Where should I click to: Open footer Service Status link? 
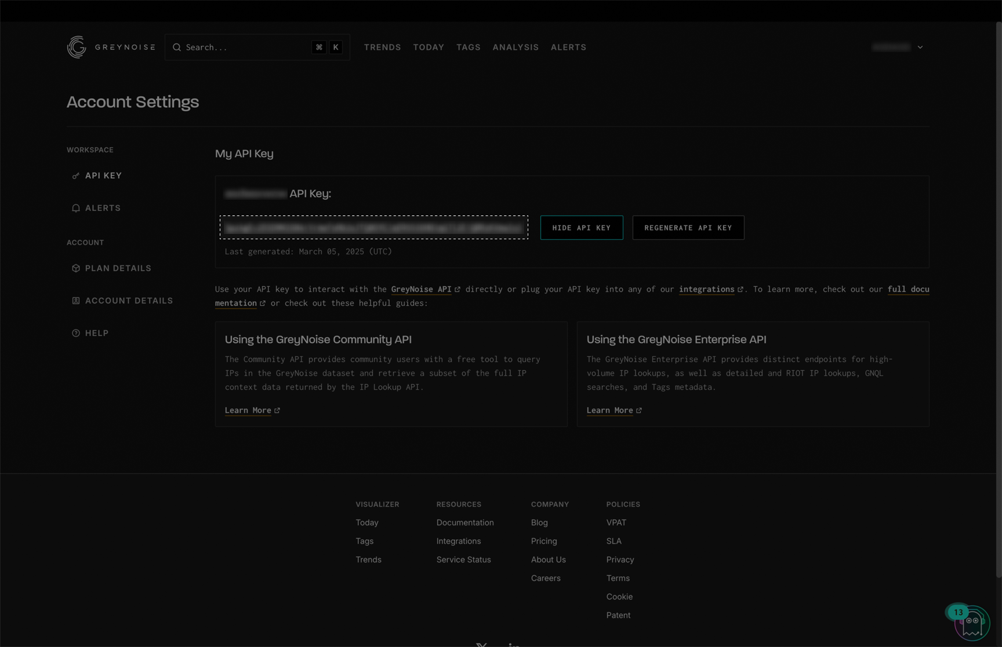tap(464, 560)
